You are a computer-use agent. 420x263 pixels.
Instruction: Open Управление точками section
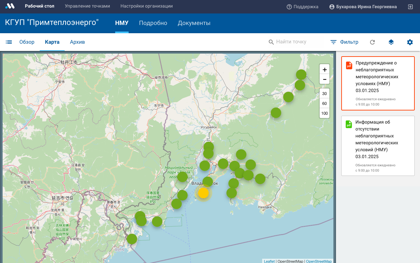(x=87, y=6)
